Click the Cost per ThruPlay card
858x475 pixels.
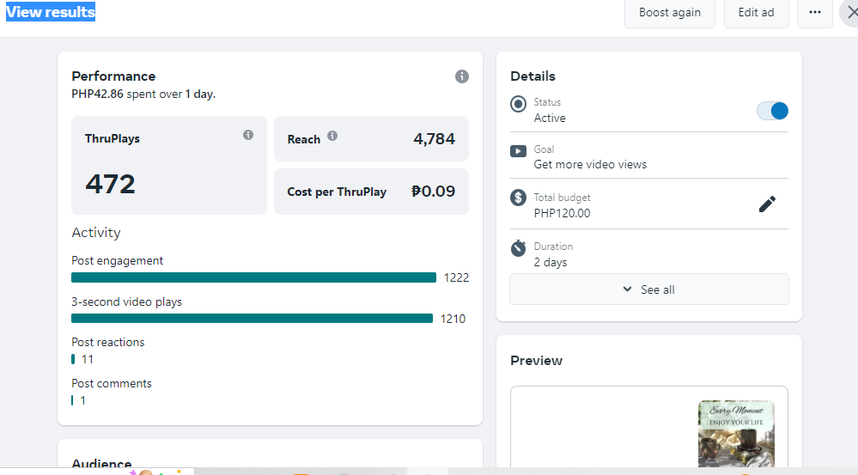coord(371,192)
